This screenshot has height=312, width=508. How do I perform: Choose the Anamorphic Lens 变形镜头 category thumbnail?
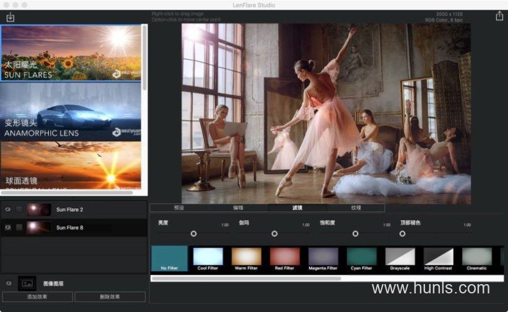click(71, 112)
